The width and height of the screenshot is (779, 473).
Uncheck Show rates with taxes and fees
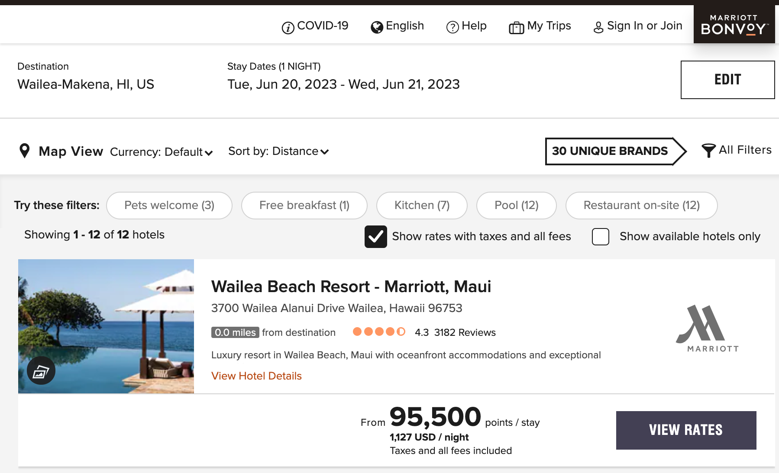coord(376,237)
